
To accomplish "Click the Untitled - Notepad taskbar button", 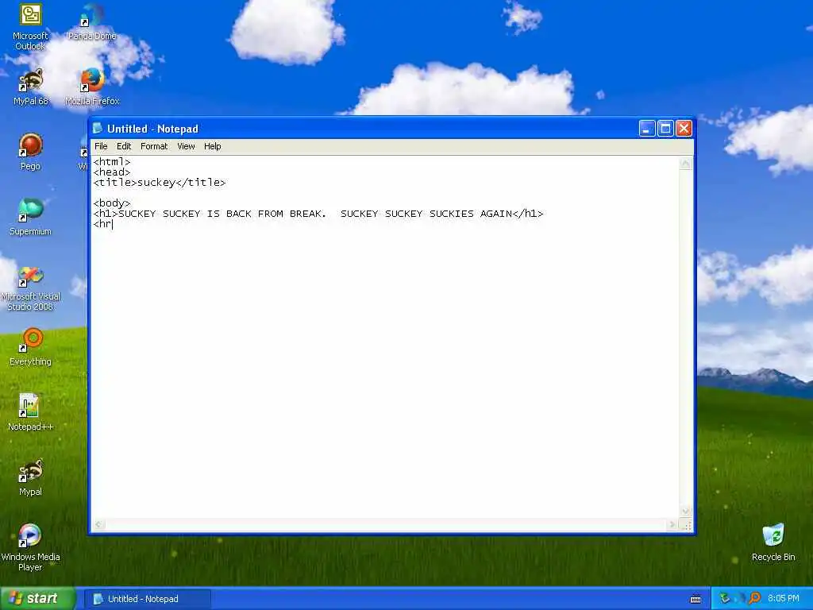I will pyautogui.click(x=147, y=599).
